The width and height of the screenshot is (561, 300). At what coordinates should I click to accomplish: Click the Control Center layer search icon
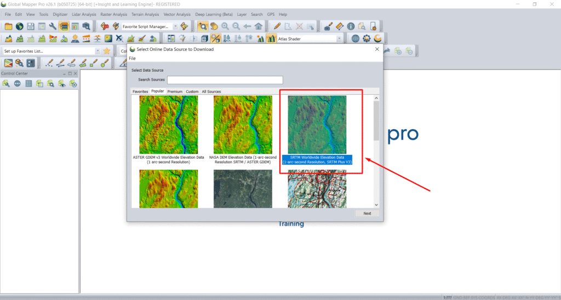pyautogui.click(x=51, y=84)
